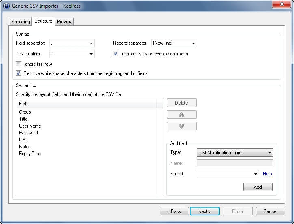Switch to the Preview tab
Image resolution: width=294 pixels, height=224 pixels.
[x=65, y=22]
